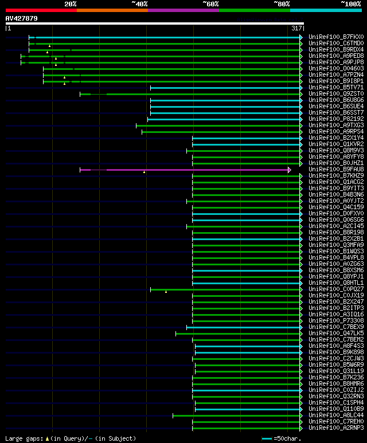This screenshot has height=443, width=367.
Task: Click the UniRef100_C2CJW3 label
Action: coord(336,358)
